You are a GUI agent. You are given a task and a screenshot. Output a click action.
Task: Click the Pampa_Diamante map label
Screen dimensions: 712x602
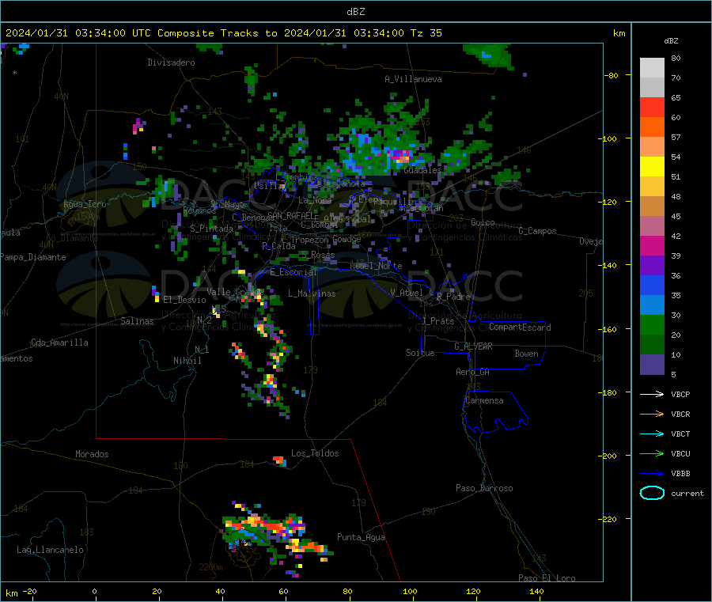point(33,257)
